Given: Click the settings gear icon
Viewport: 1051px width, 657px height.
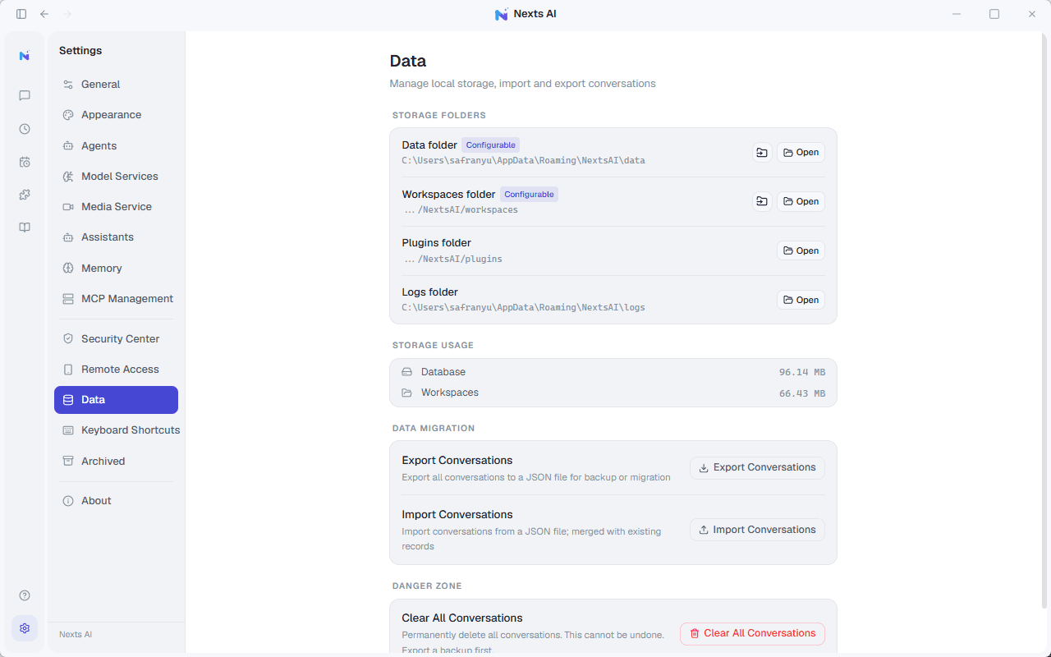Looking at the screenshot, I should point(25,628).
